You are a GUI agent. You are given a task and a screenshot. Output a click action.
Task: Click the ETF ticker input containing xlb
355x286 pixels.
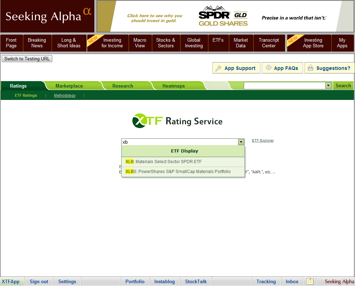(180, 142)
